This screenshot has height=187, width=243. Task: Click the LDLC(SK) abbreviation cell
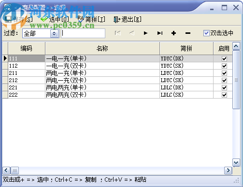[186, 95]
